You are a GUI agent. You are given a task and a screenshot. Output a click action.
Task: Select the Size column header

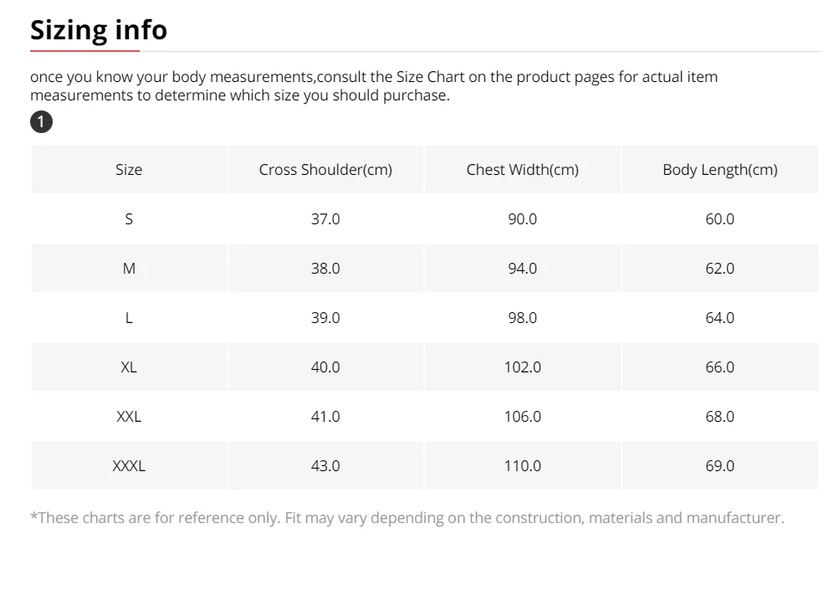[x=129, y=169]
